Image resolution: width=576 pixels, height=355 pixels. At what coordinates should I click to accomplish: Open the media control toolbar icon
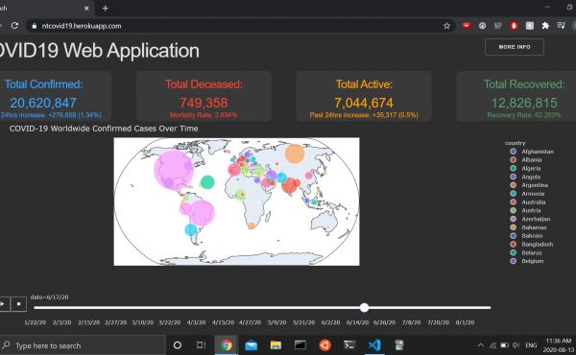561,25
